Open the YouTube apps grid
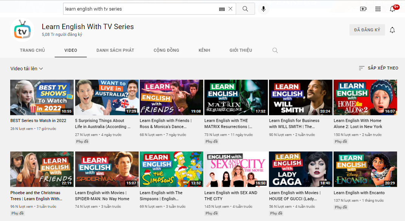This screenshot has height=221, width=405. coord(378,9)
